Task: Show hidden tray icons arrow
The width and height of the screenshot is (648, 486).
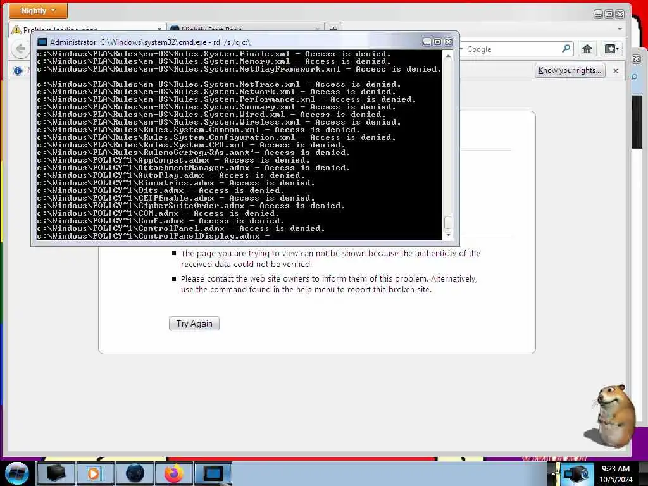Action: [x=553, y=474]
